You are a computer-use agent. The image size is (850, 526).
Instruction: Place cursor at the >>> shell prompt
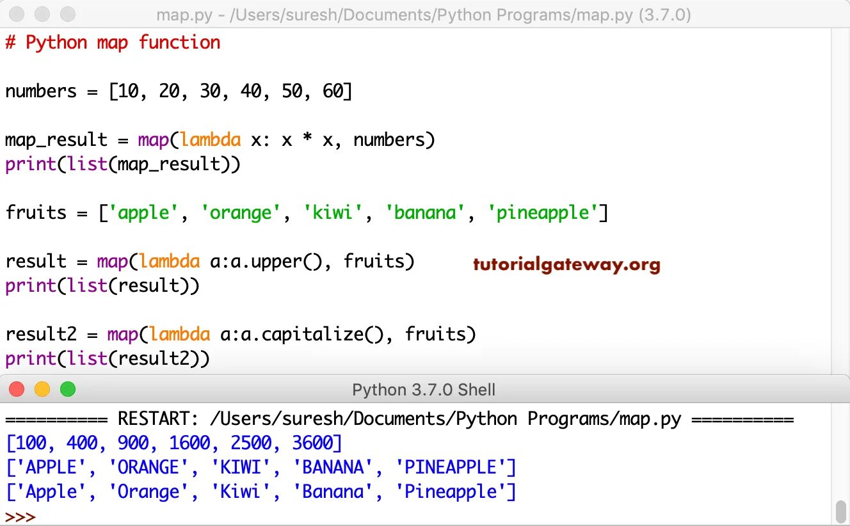pyautogui.click(x=20, y=517)
